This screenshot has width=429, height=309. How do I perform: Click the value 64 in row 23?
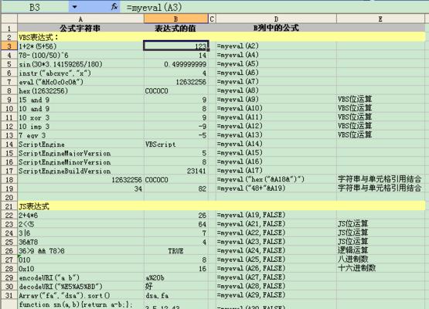point(203,225)
